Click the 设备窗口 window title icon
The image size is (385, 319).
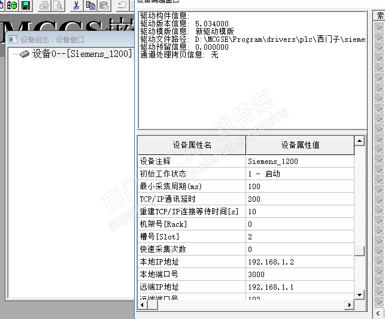point(13,40)
